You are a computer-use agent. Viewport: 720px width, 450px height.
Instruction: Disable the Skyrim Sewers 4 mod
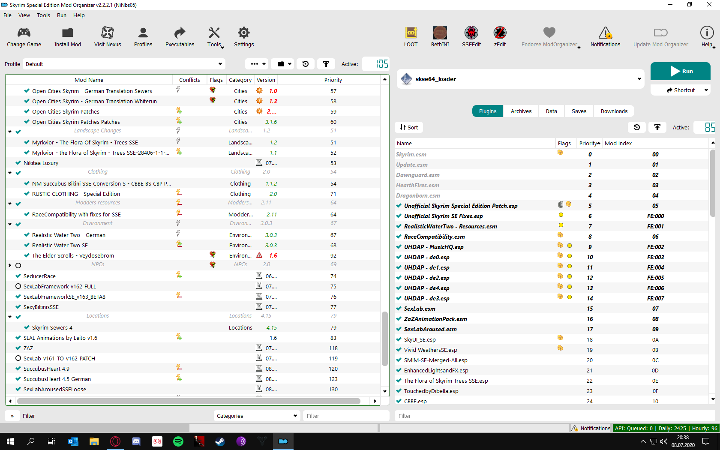tap(27, 327)
